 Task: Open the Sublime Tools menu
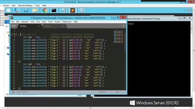50,21
